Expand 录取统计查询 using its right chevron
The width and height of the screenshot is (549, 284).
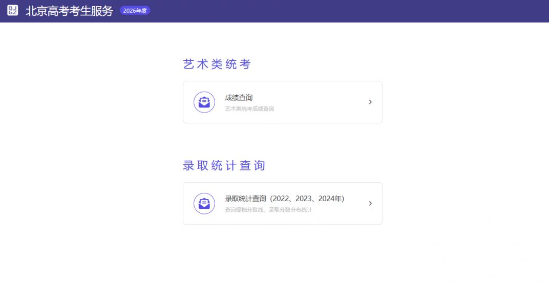pos(370,203)
